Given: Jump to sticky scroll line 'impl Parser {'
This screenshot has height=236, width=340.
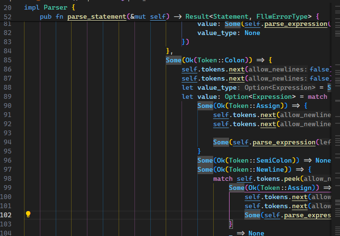Looking at the screenshot, I should point(49,8).
